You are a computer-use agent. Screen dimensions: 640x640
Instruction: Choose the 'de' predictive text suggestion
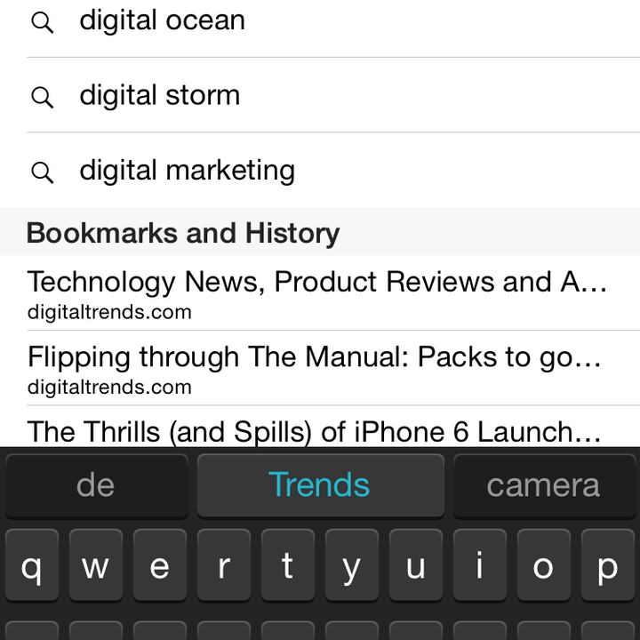click(96, 485)
